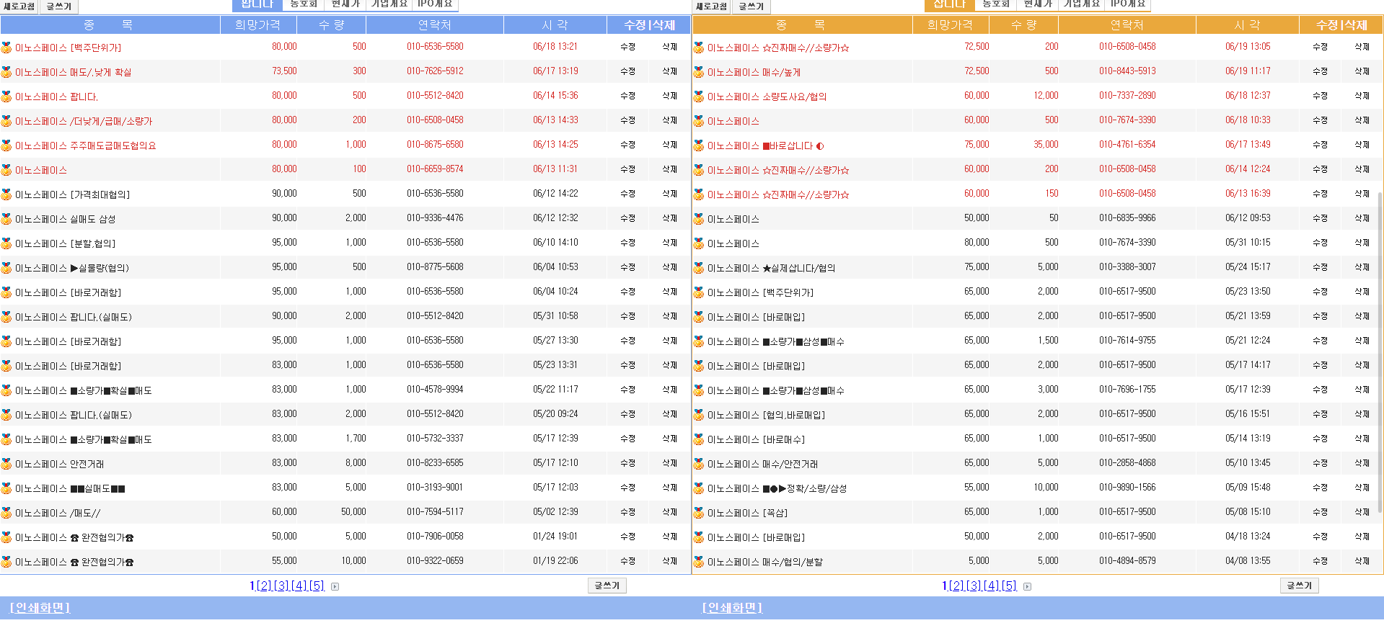Go to page 5 of sell listings

click(x=317, y=586)
